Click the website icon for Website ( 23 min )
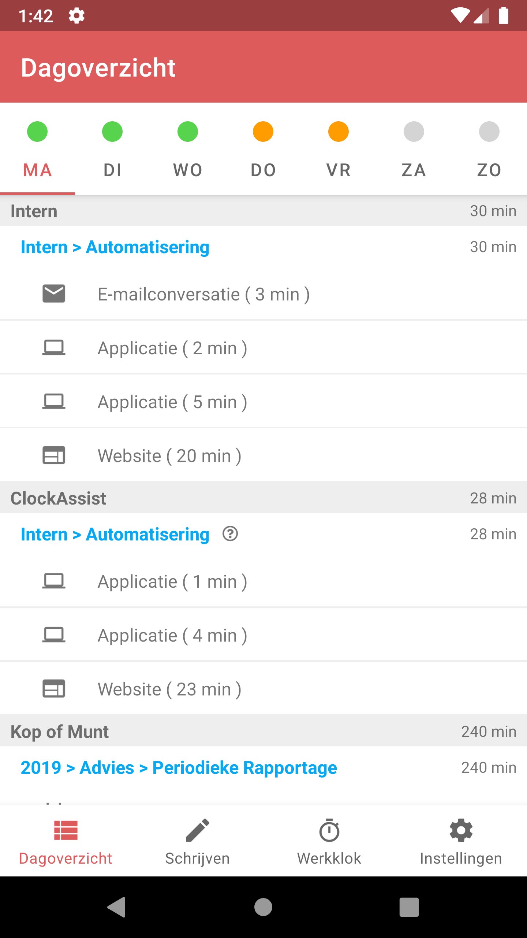The image size is (527, 938). (x=54, y=688)
